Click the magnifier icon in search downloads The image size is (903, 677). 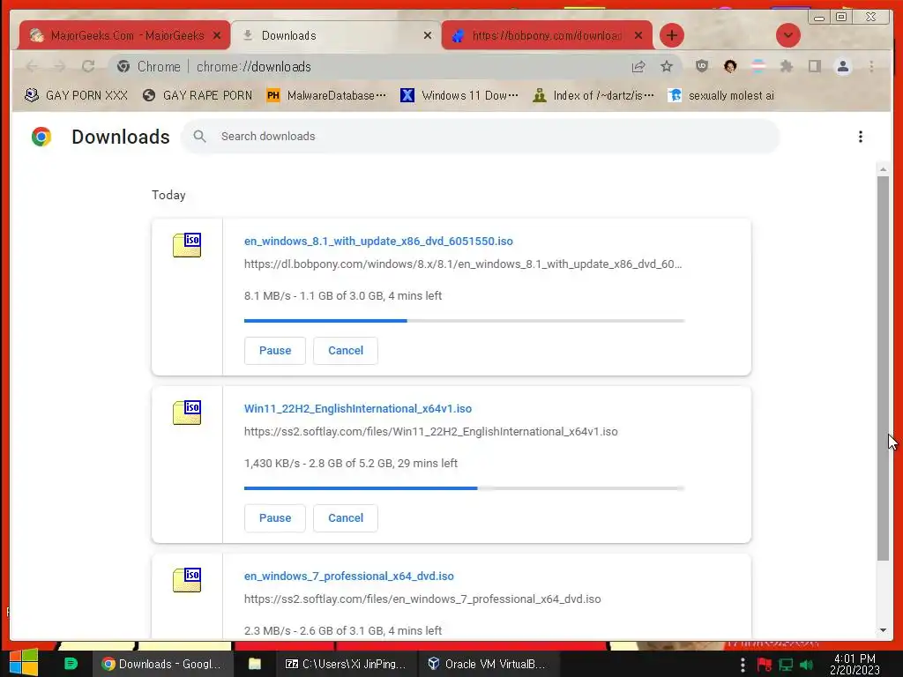pos(199,137)
